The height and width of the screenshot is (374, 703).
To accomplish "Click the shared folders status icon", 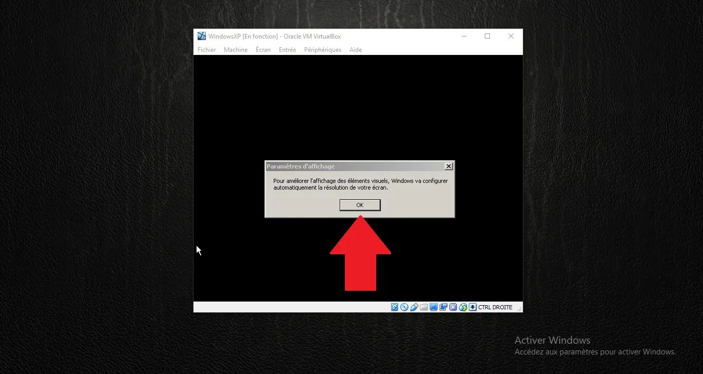I will (x=424, y=307).
